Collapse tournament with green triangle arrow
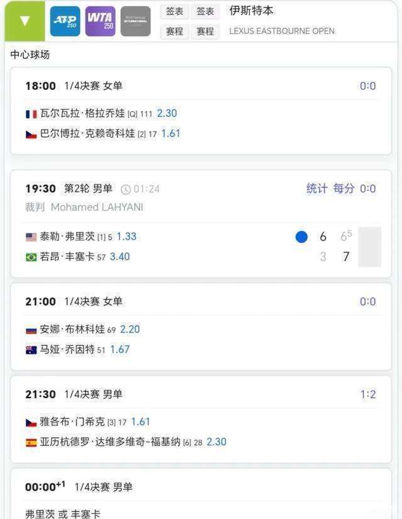Viewport: 402px width, 519px height. (24, 21)
